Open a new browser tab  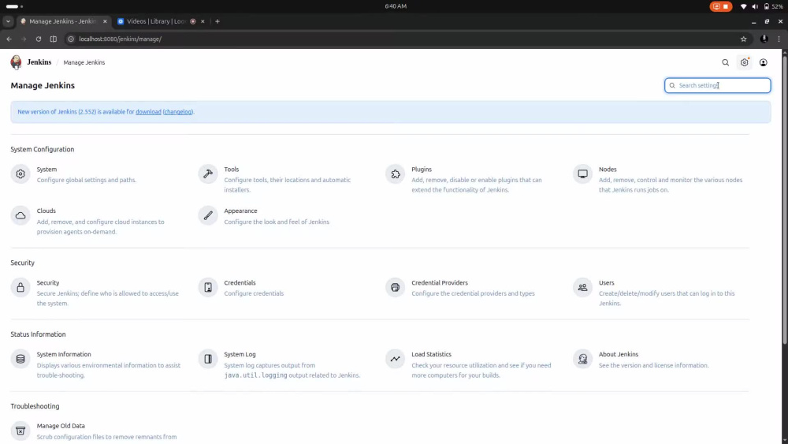217,21
